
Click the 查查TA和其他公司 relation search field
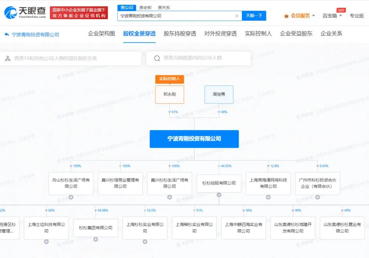click(x=70, y=58)
